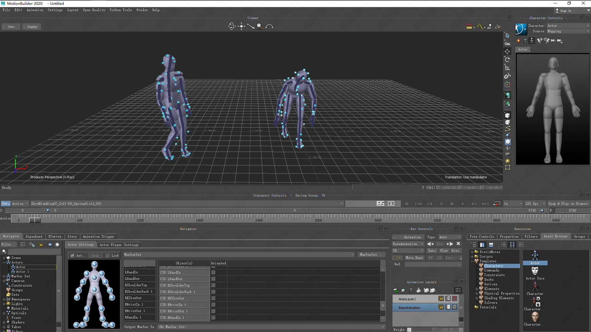Mute AnimLayer1 with its disable toggle
Viewport: 591px width, 332px height.
point(455,298)
